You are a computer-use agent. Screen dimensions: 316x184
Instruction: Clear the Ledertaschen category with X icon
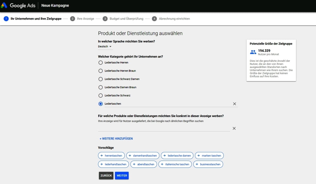[234, 104]
